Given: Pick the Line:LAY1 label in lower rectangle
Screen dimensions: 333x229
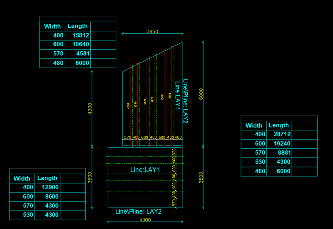Looking at the screenshot, I should [x=145, y=170].
